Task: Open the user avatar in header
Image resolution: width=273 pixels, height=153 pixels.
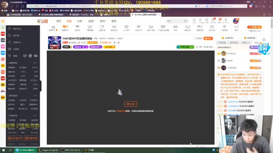Action: click(x=236, y=21)
